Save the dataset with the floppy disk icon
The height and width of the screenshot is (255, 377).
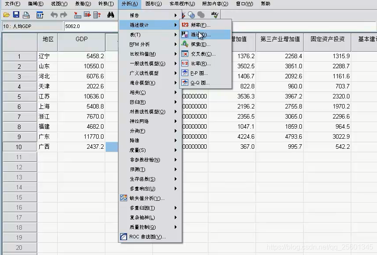16,15
